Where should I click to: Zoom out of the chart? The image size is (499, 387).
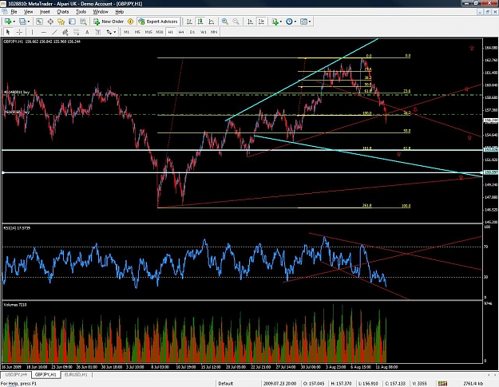pos(236,22)
